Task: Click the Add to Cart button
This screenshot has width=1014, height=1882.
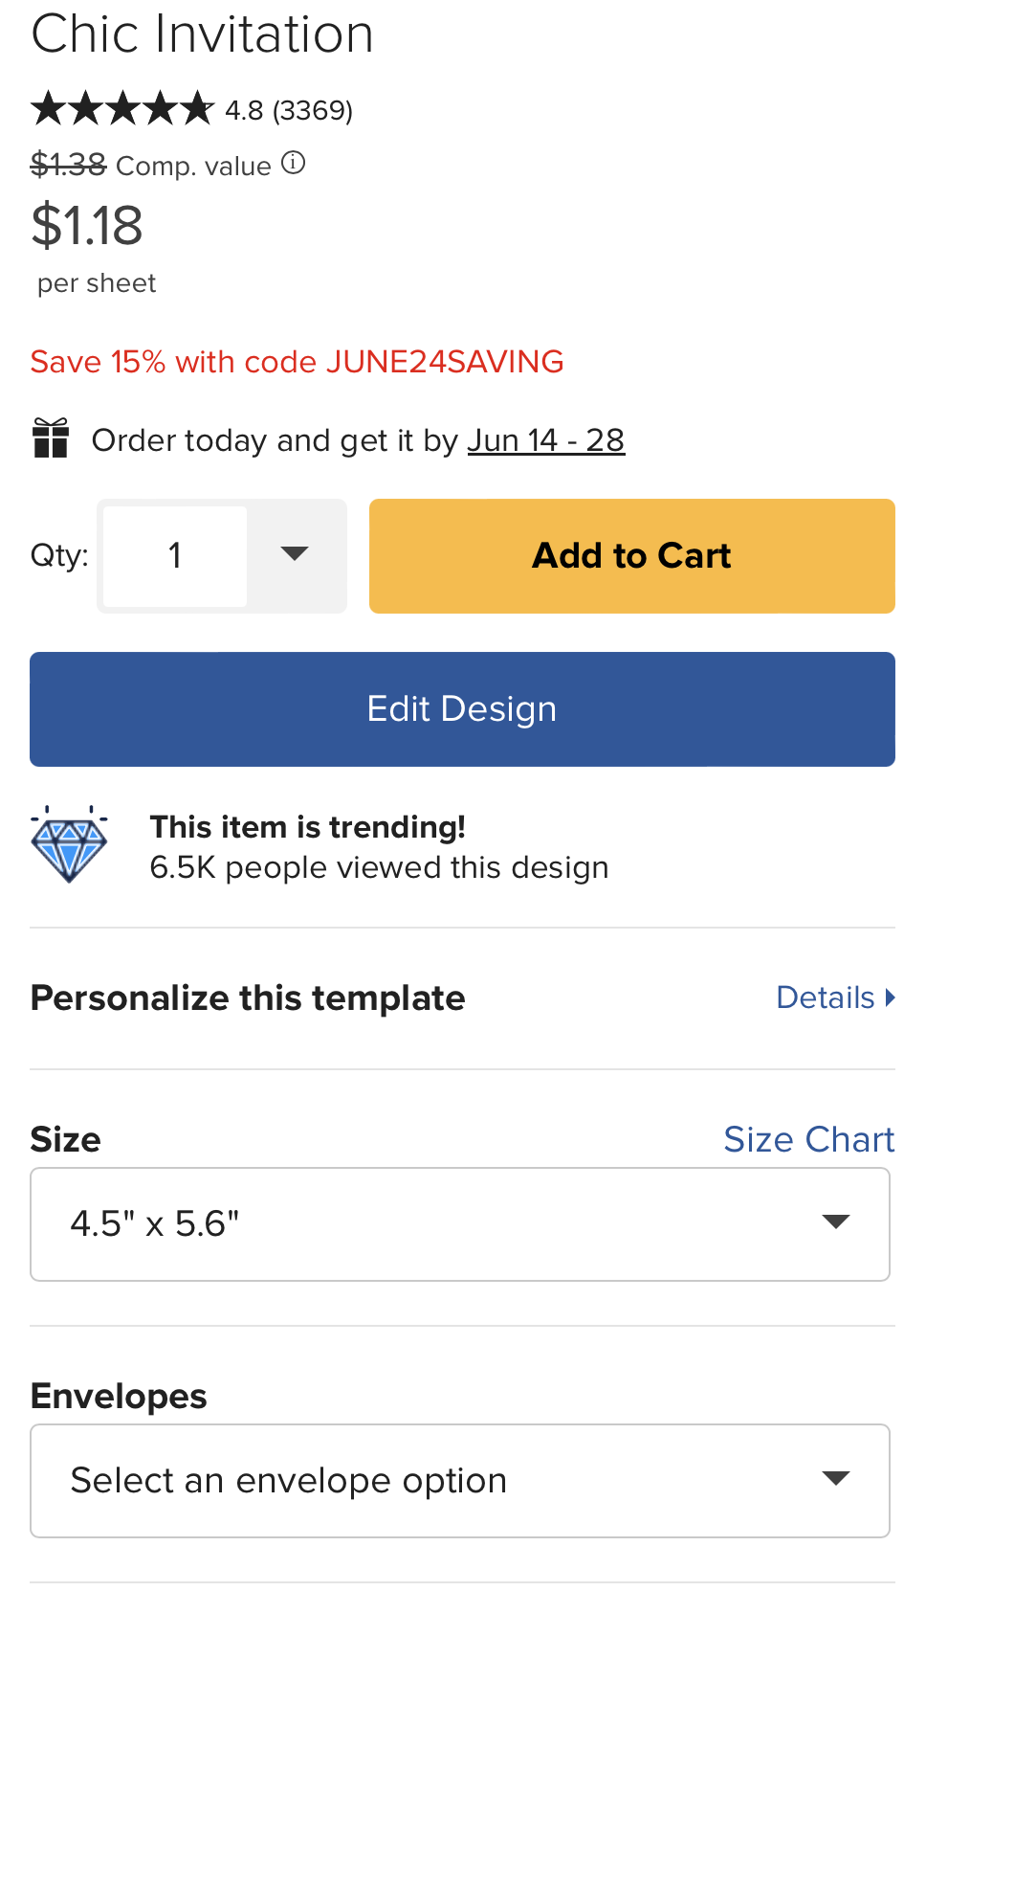Action: [x=632, y=556]
